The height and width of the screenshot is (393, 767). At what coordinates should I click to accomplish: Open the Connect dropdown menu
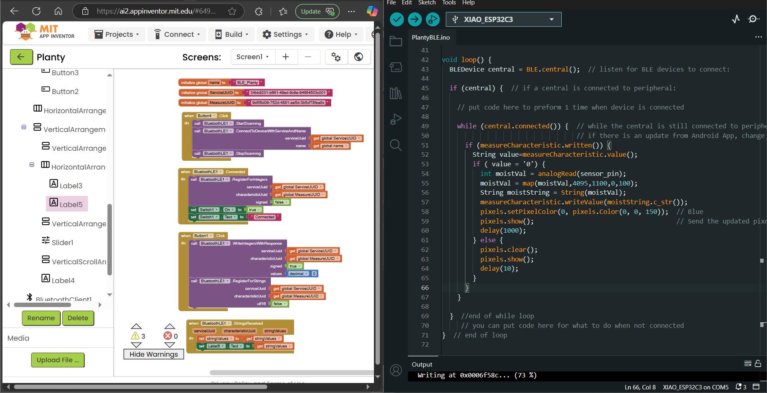point(177,34)
